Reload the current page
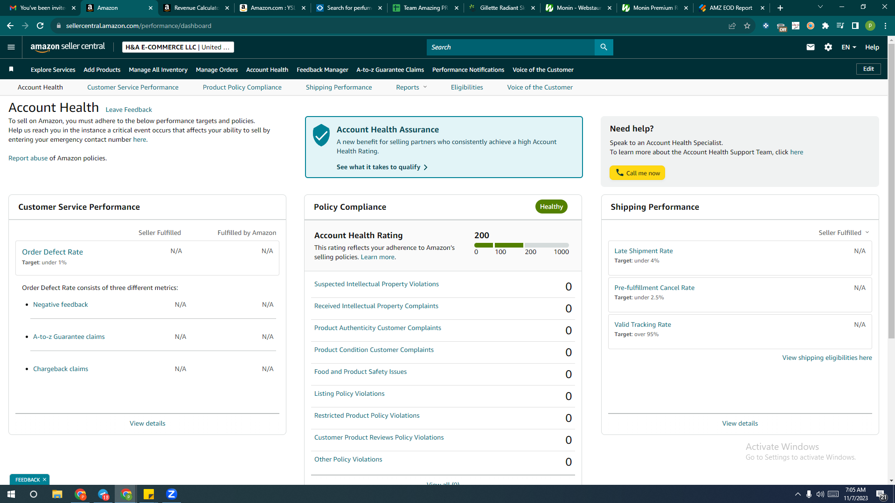 coord(40,26)
